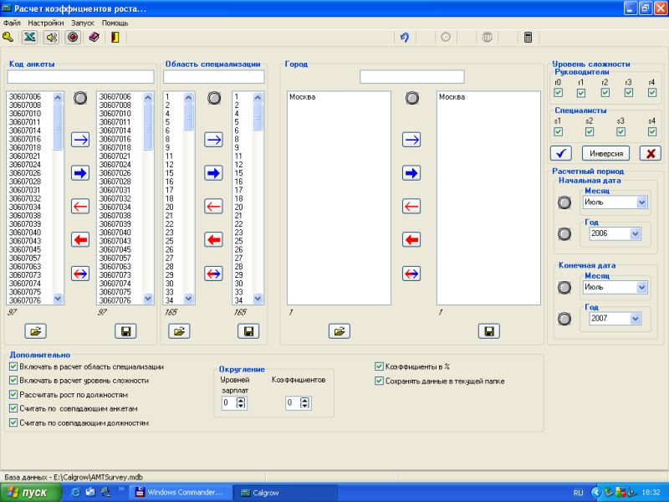Open the start year dropdown showing 2006
The height and width of the screenshot is (502, 669).
coord(641,234)
